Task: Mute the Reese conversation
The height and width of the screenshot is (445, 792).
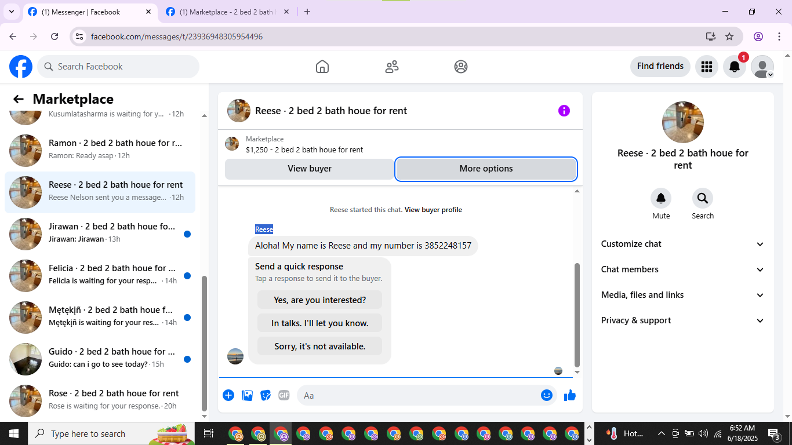Action: (x=661, y=199)
